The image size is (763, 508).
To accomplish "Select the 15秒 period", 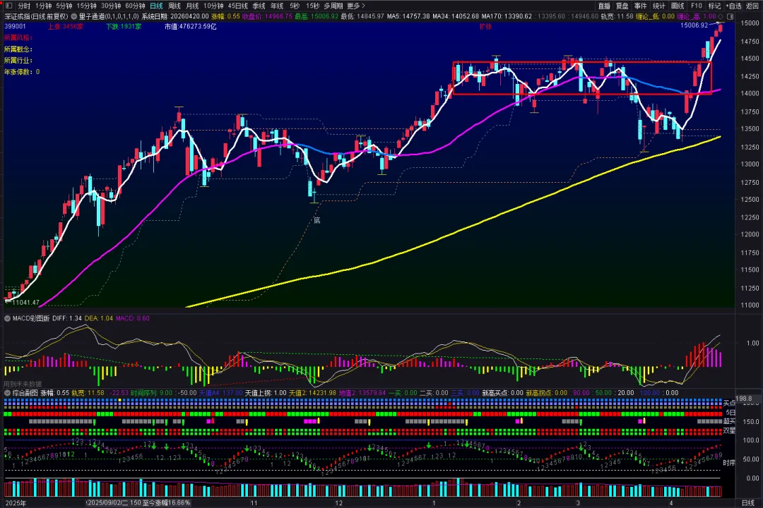I will (312, 6).
